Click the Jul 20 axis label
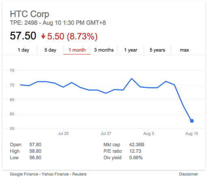 pyautogui.click(x=63, y=134)
